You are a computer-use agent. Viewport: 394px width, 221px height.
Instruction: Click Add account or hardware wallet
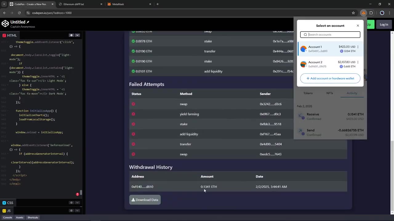(x=330, y=78)
